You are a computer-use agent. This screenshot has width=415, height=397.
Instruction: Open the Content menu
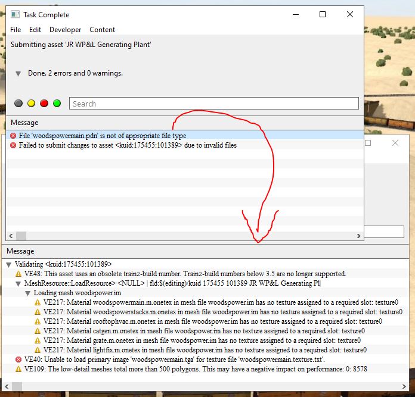[102, 30]
